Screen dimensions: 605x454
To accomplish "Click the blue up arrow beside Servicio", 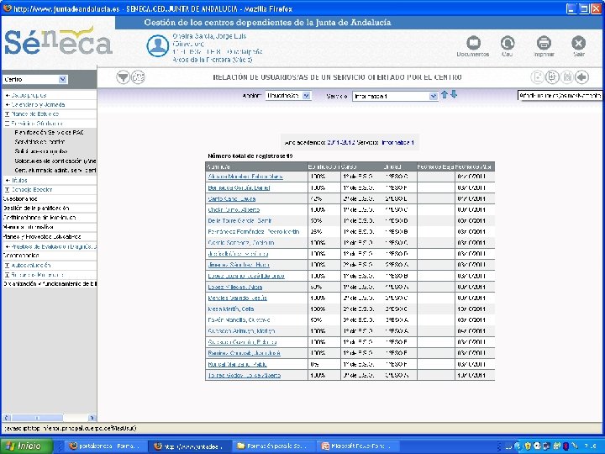I will pyautogui.click(x=445, y=94).
